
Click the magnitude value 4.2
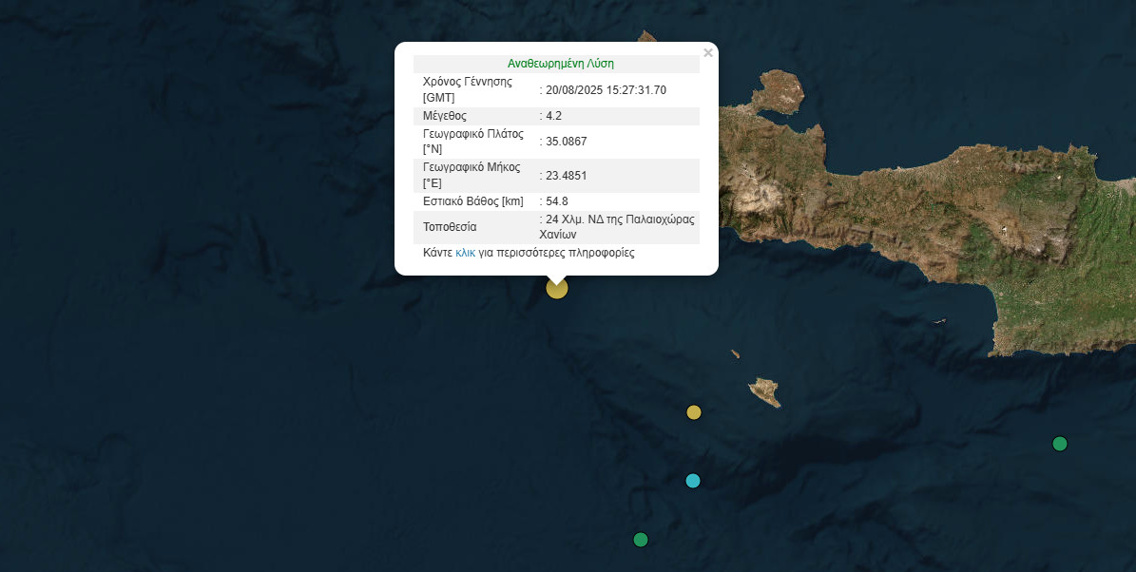[x=553, y=116]
